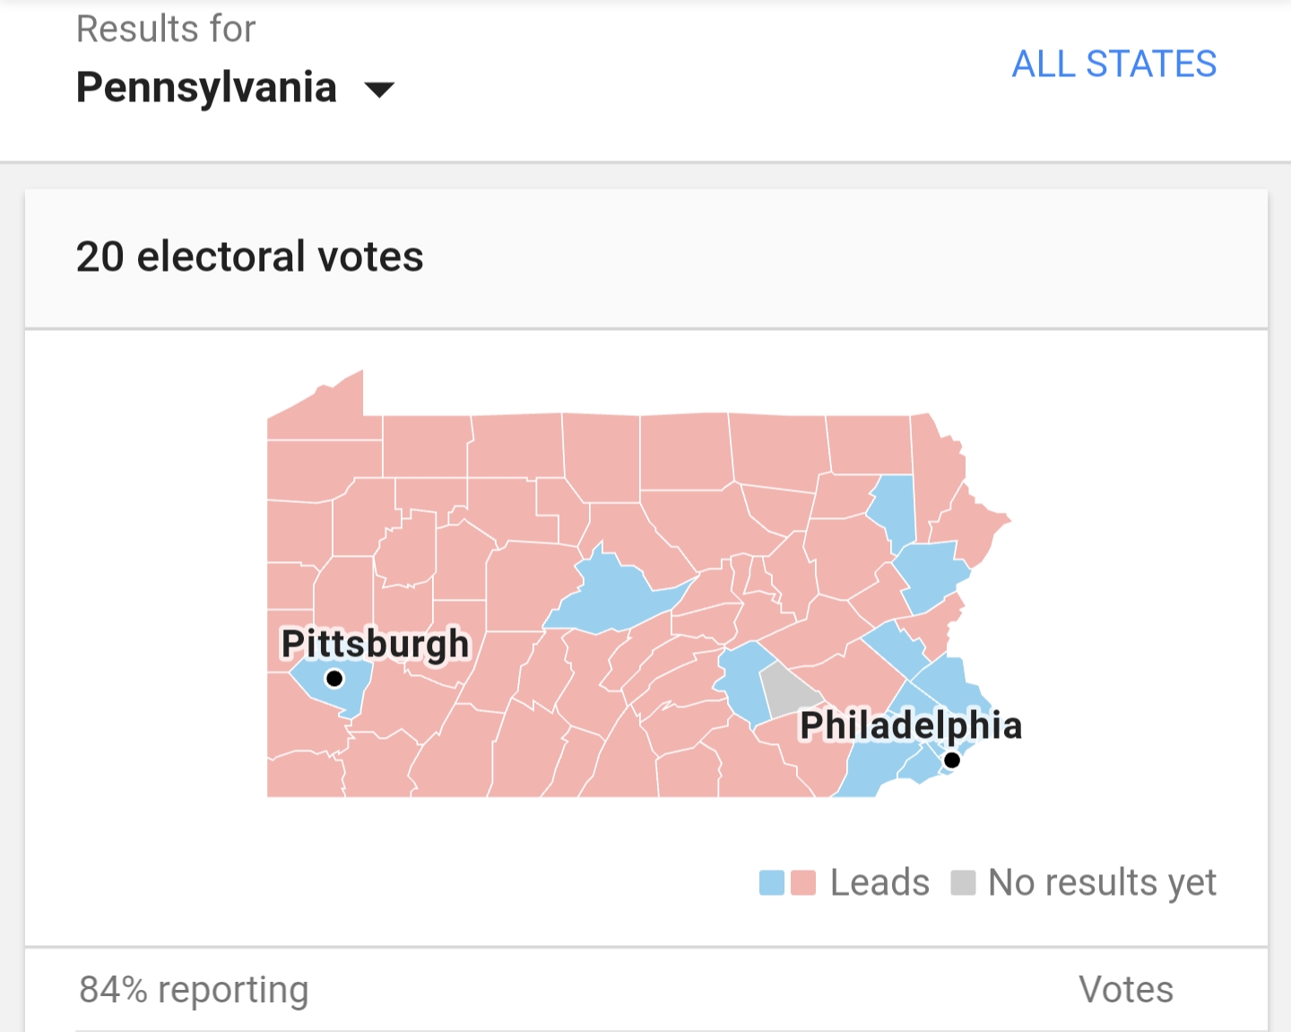Click the Philadelphia map label
The height and width of the screenshot is (1032, 1291).
910,725
